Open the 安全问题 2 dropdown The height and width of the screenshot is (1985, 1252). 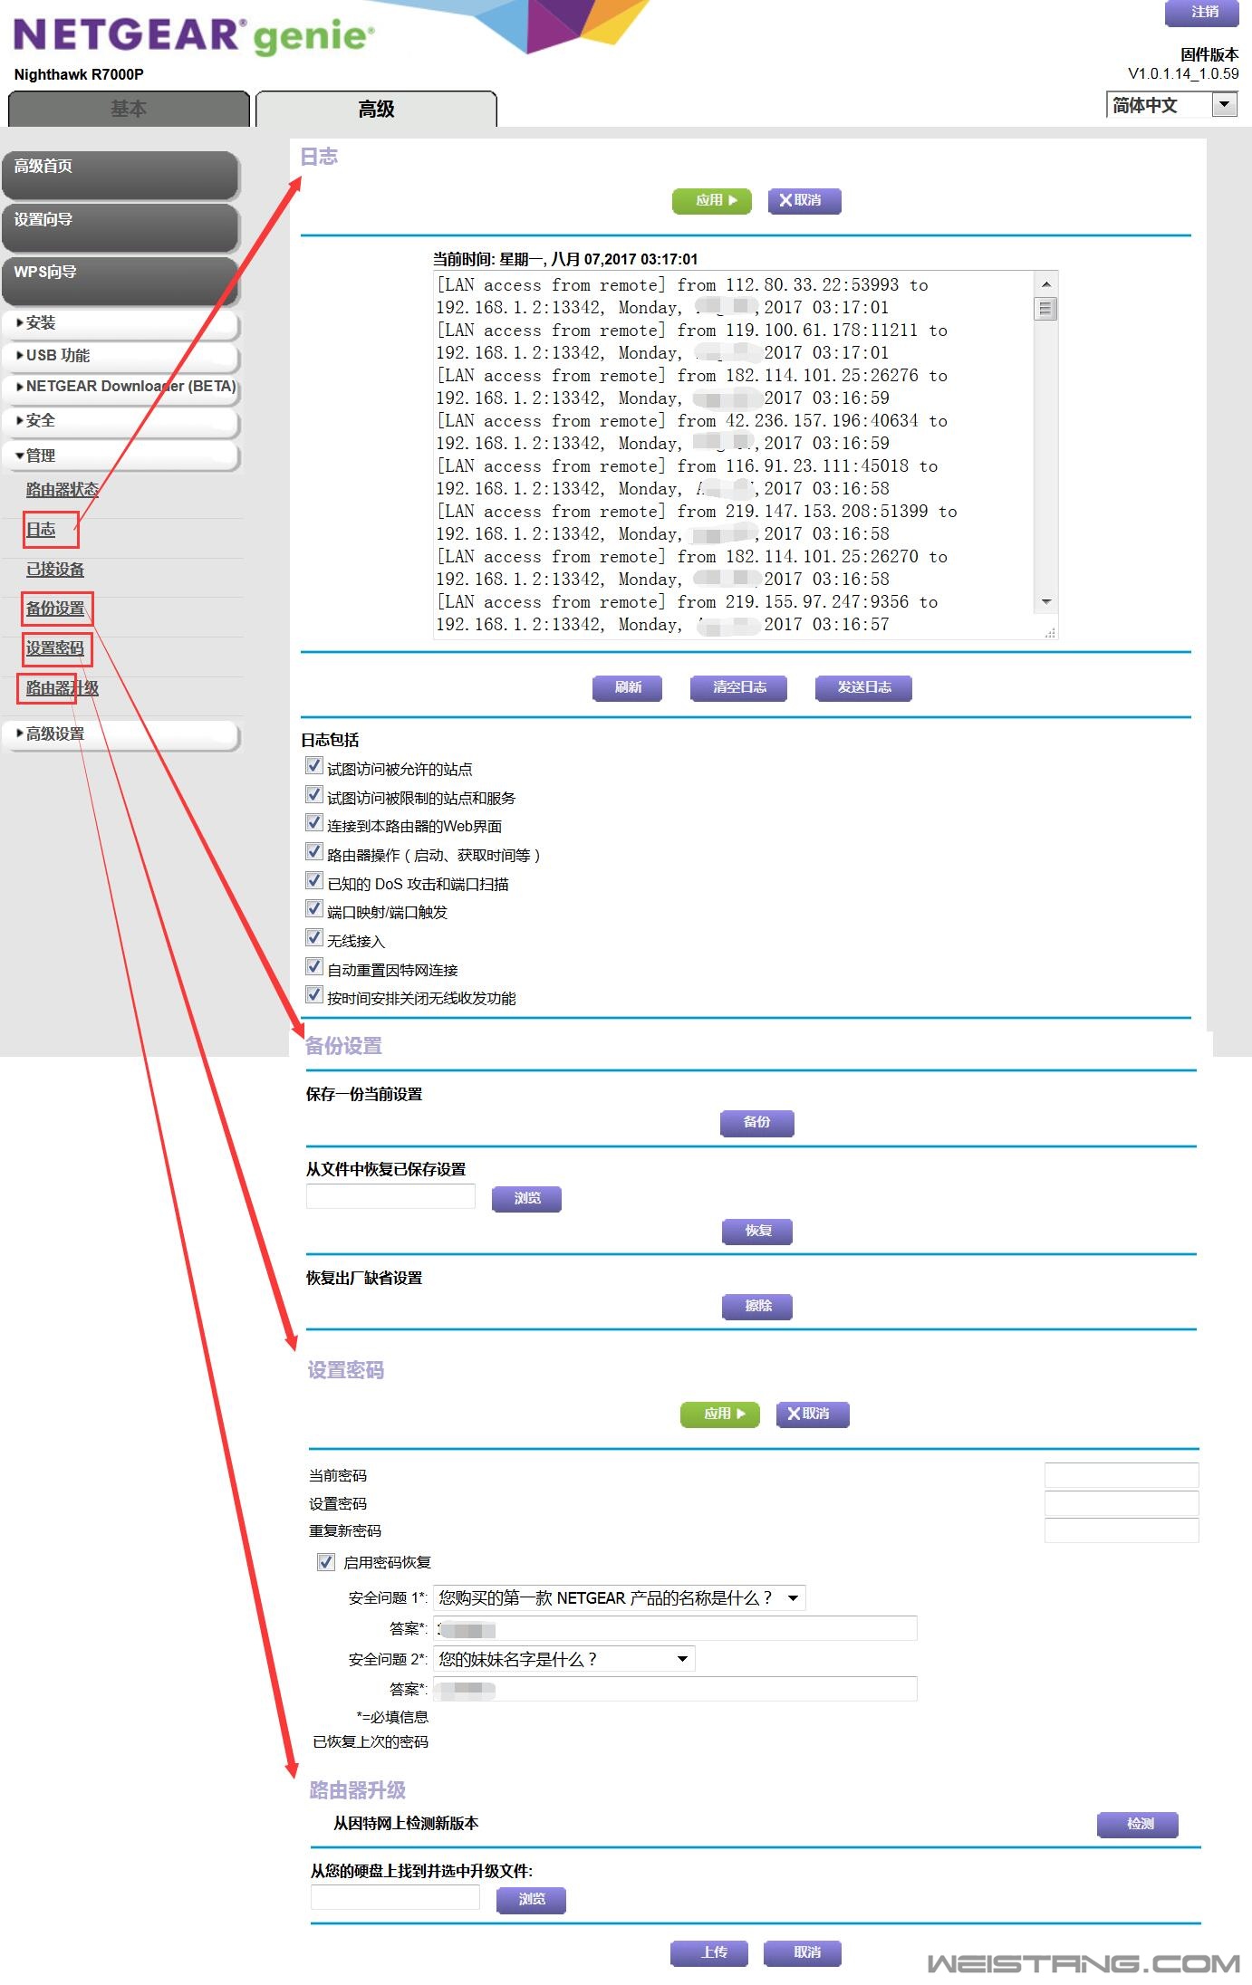(564, 1660)
